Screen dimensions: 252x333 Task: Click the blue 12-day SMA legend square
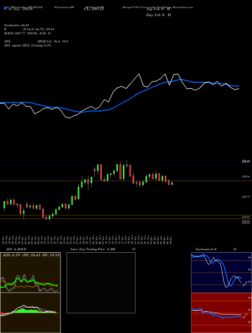(x=5, y=8)
